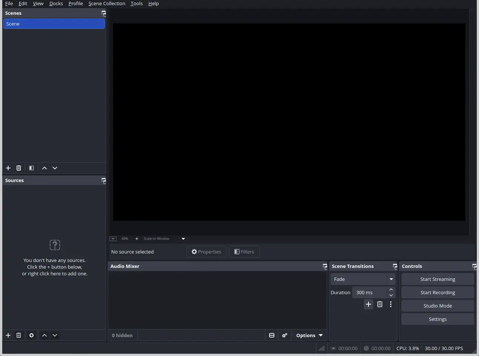
Task: Decrease transition duration with down arrow
Action: 391,295
